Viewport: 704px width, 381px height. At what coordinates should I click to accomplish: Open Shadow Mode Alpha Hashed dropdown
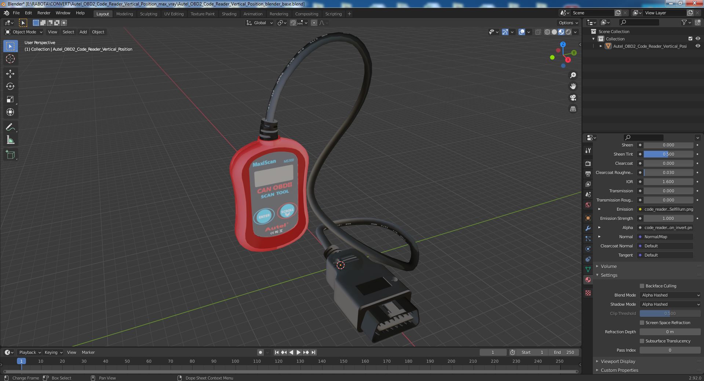670,304
